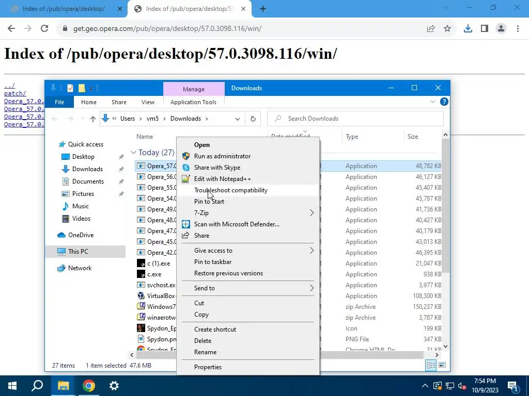Open Windows Start menu
Screen dimensions: 529x396
(12, 386)
